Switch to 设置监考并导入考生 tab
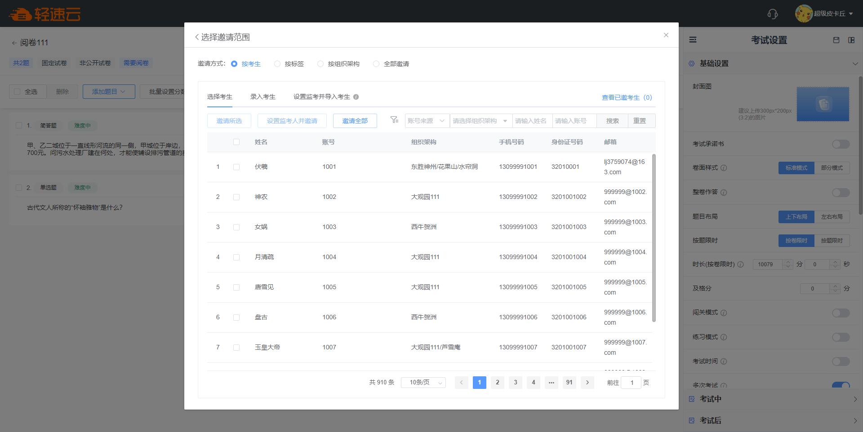863x432 pixels. tap(322, 97)
